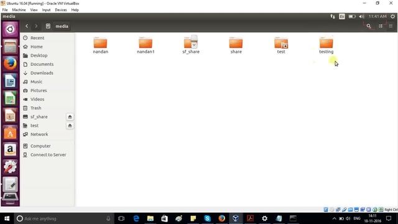The height and width of the screenshot is (224, 398).
Task: Click the search magnifier icon
Action: pos(369,26)
